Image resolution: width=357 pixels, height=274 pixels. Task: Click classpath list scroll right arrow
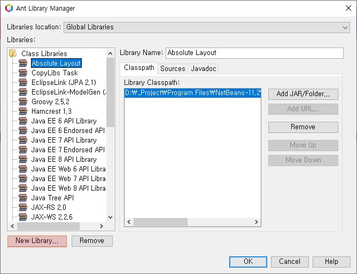pyautogui.click(x=257, y=222)
